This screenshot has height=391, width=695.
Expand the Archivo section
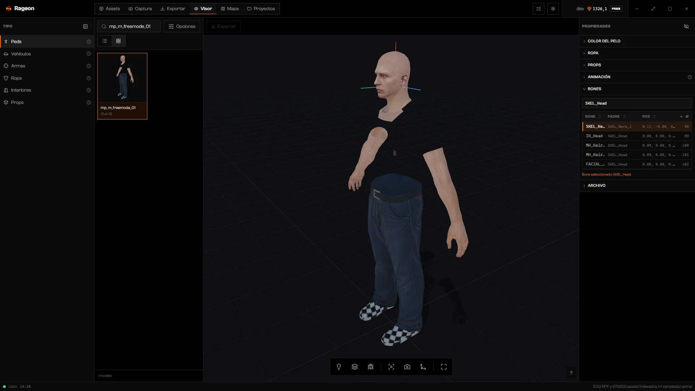point(637,185)
